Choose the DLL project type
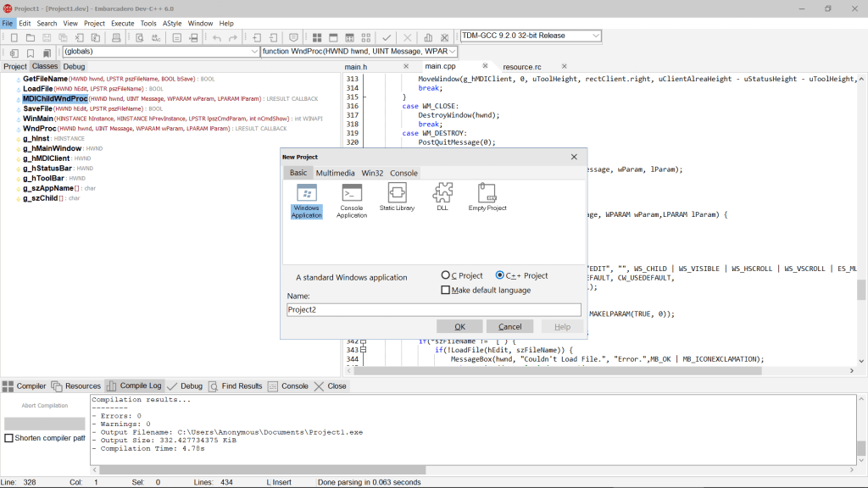 [x=442, y=195]
